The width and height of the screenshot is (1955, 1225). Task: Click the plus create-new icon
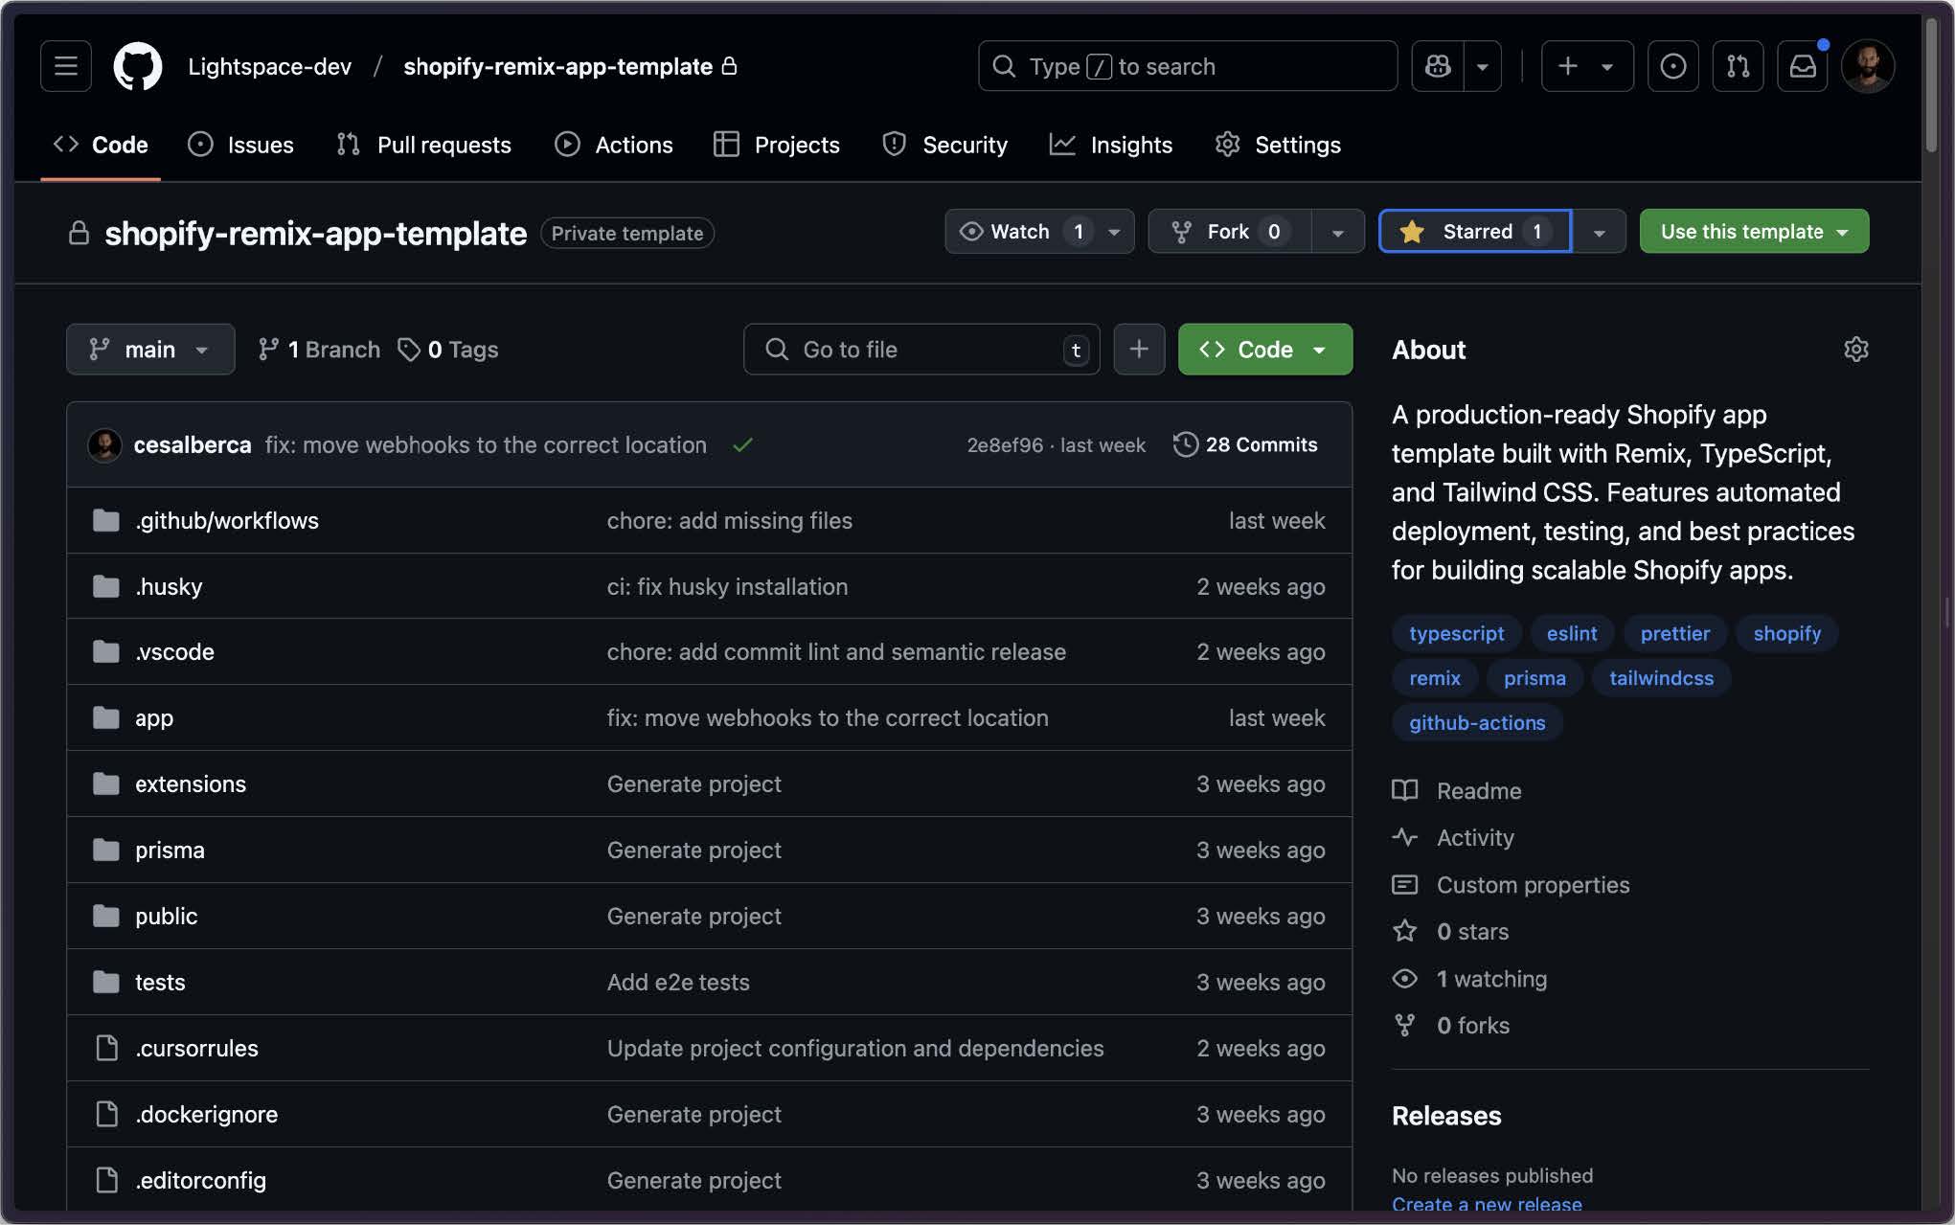point(1568,66)
